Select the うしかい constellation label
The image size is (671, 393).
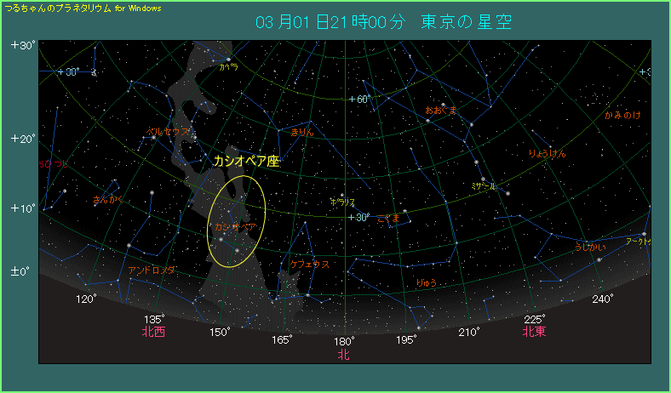pyautogui.click(x=590, y=247)
